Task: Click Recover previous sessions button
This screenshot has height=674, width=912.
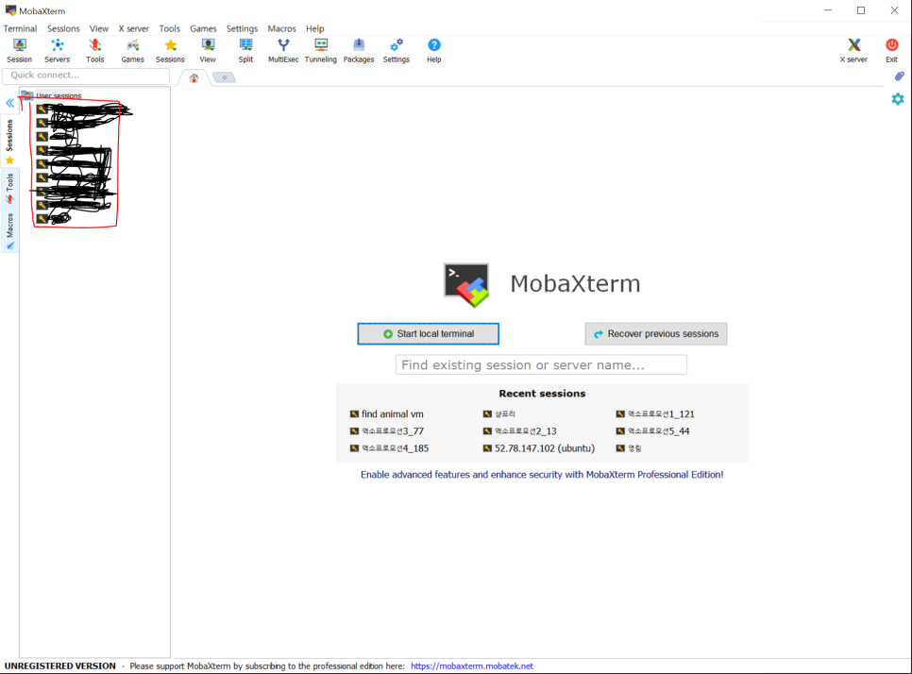Action: pos(656,334)
